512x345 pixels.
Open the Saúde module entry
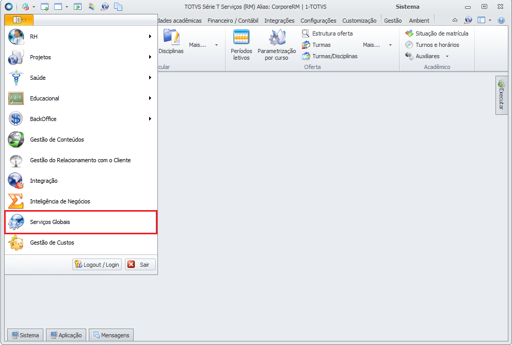click(x=81, y=78)
